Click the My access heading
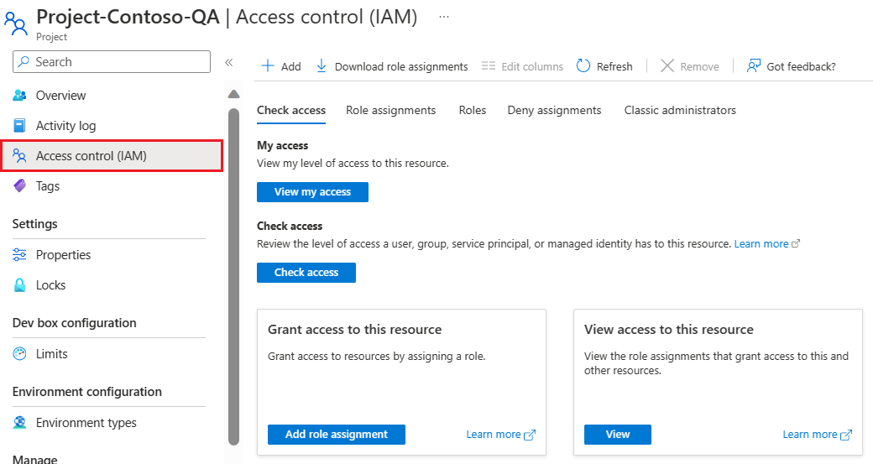 (282, 145)
